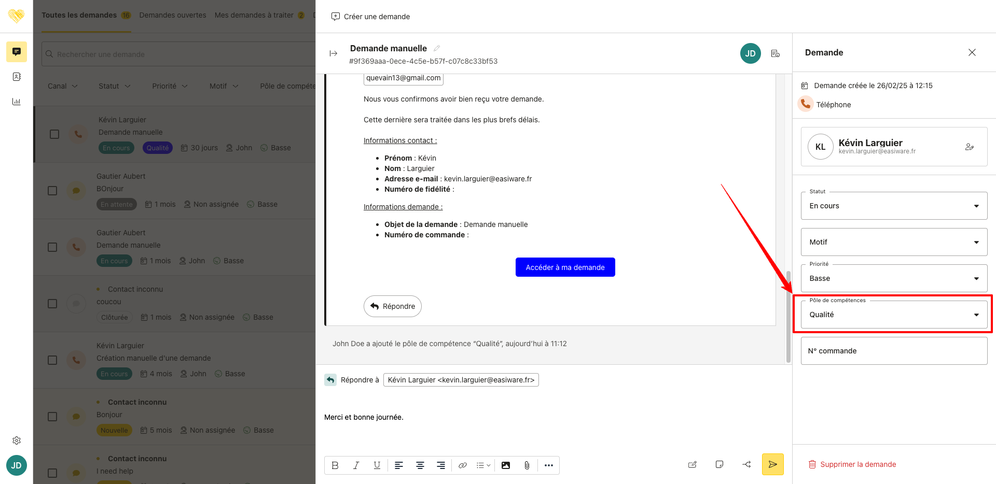Attach a file with paperclip icon
This screenshot has width=996, height=484.
click(x=527, y=465)
